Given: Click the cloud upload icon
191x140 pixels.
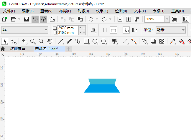Looking at the screenshot, I should coord(44,19).
